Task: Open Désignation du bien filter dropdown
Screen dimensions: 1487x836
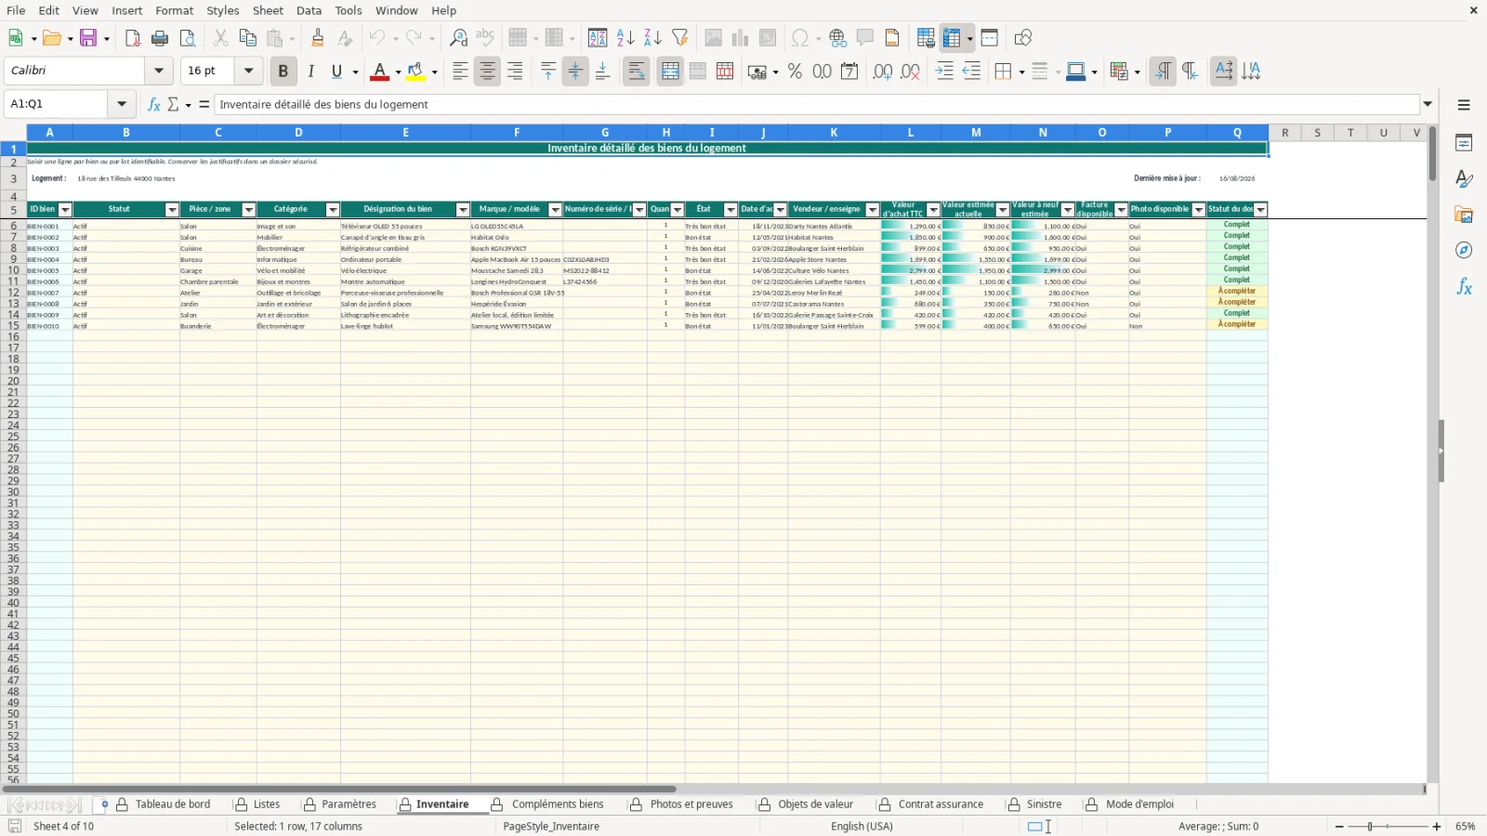Action: click(463, 210)
